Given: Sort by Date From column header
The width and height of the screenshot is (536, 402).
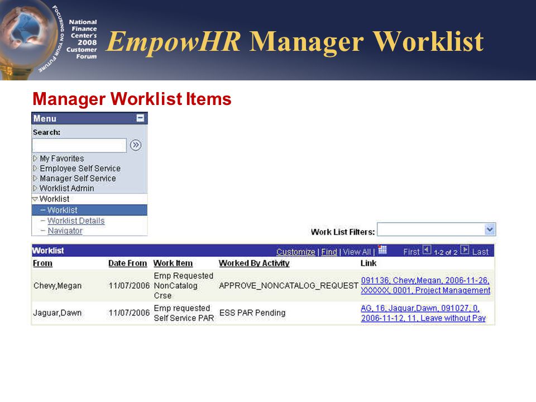Looking at the screenshot, I should tap(127, 263).
